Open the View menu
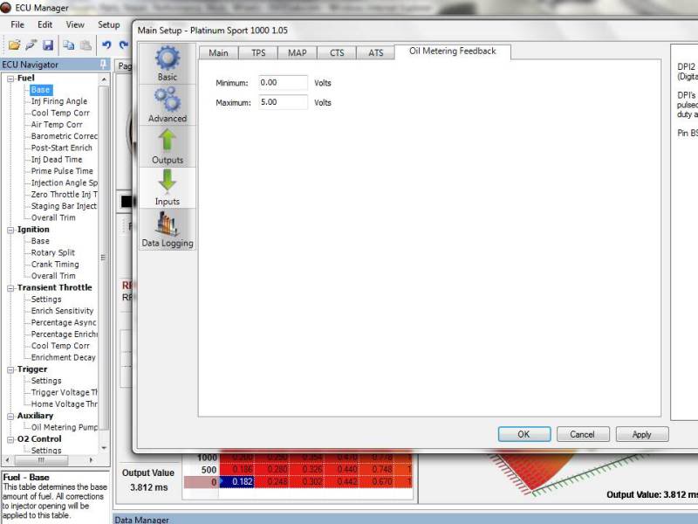 (75, 25)
